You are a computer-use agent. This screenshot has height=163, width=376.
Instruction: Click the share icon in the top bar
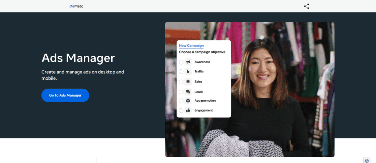tap(307, 6)
